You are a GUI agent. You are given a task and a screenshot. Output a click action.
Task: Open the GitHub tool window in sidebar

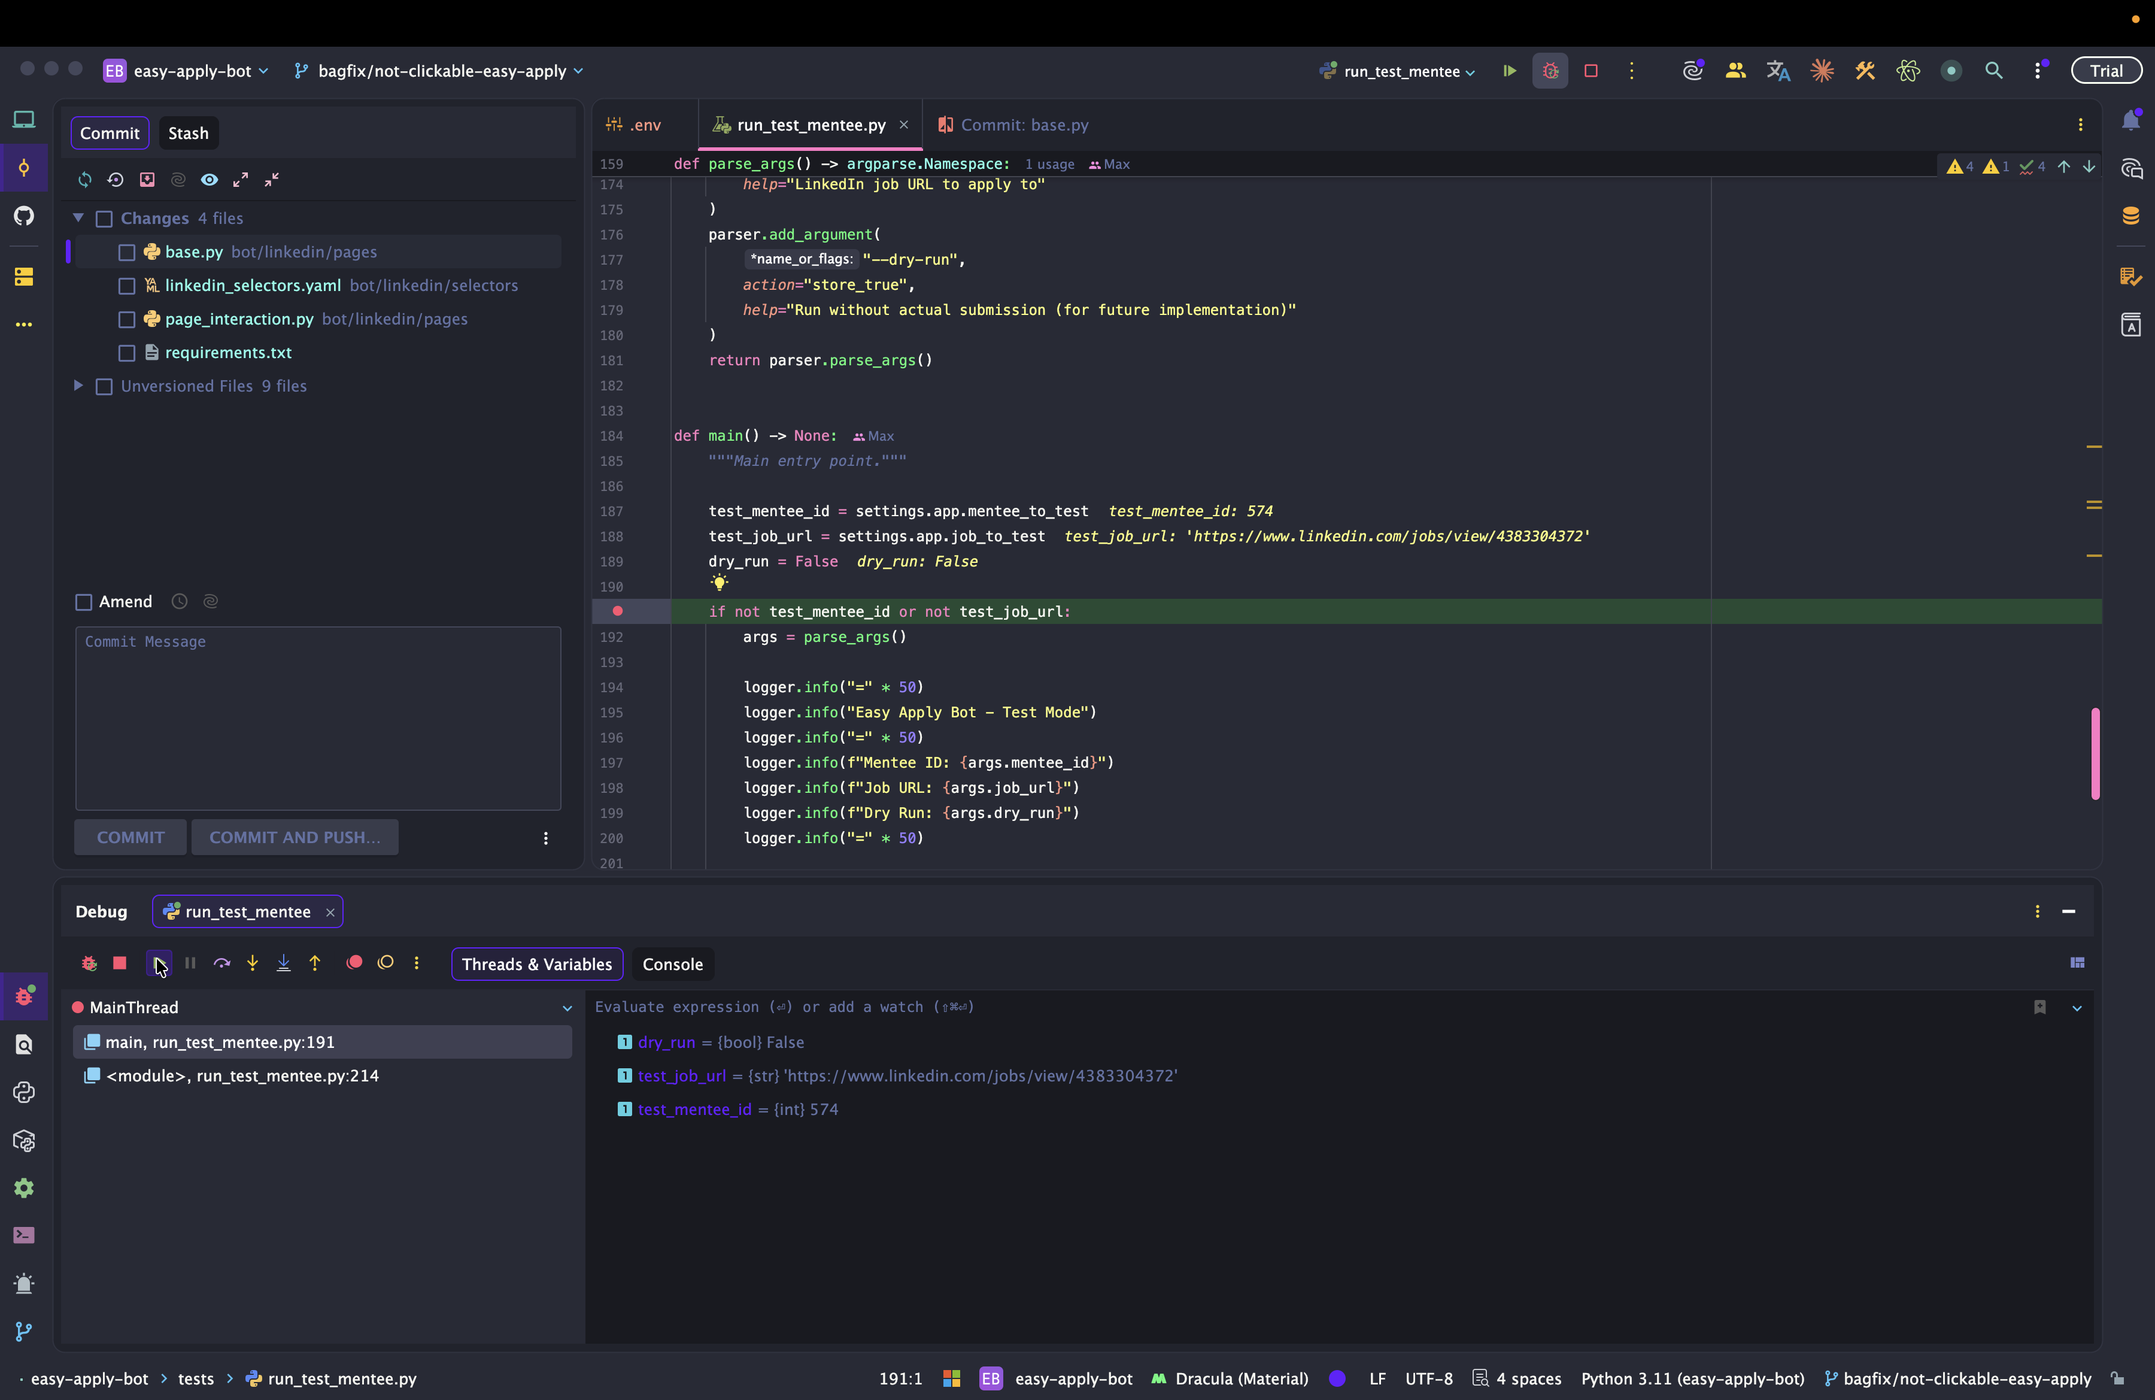coord(25,216)
